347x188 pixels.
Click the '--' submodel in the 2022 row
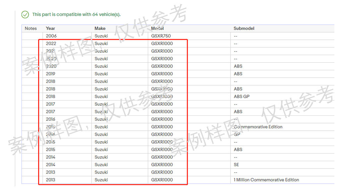tap(236, 44)
